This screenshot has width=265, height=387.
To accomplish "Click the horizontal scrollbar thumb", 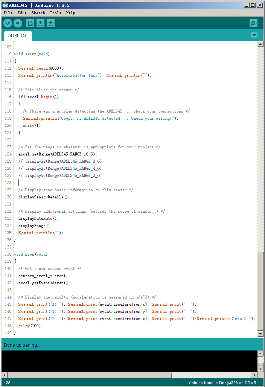I will coord(90,375).
